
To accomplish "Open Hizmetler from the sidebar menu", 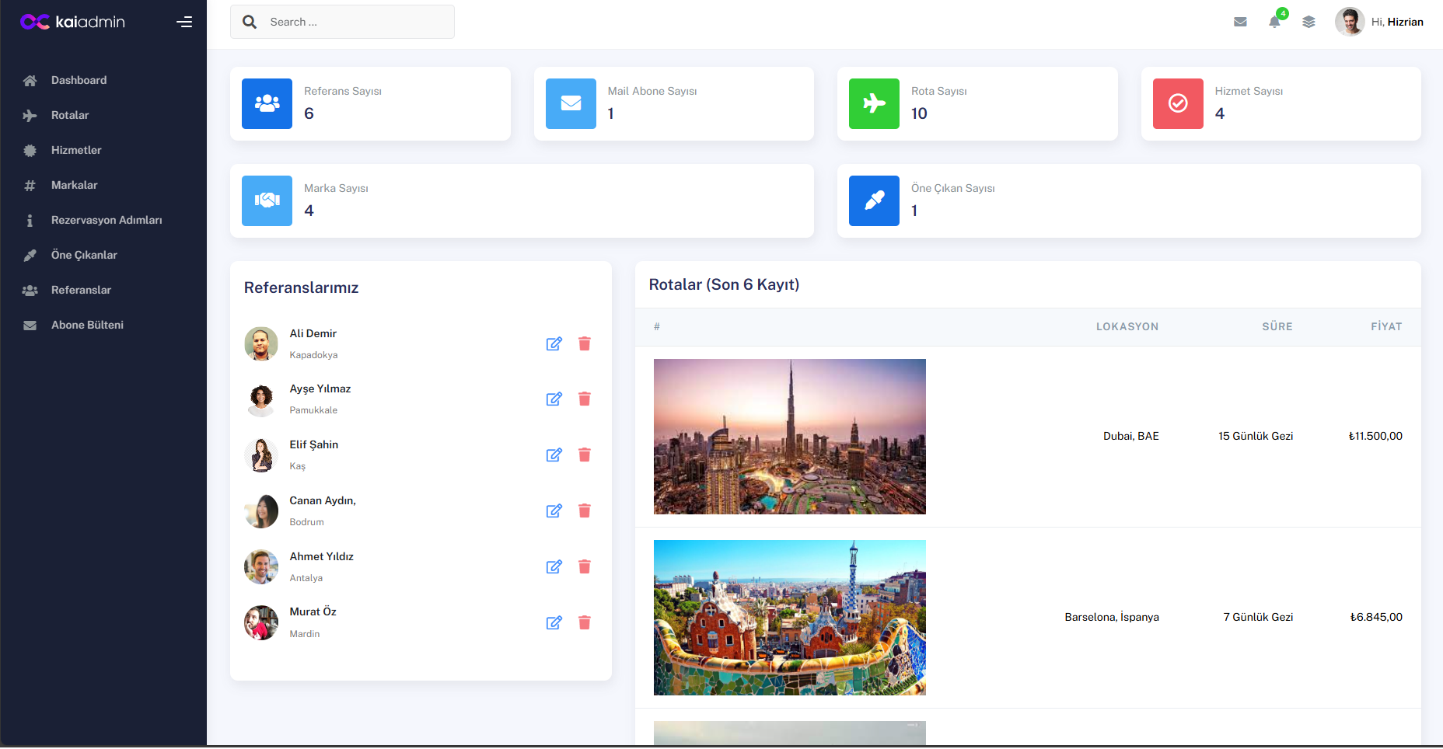I will (76, 150).
